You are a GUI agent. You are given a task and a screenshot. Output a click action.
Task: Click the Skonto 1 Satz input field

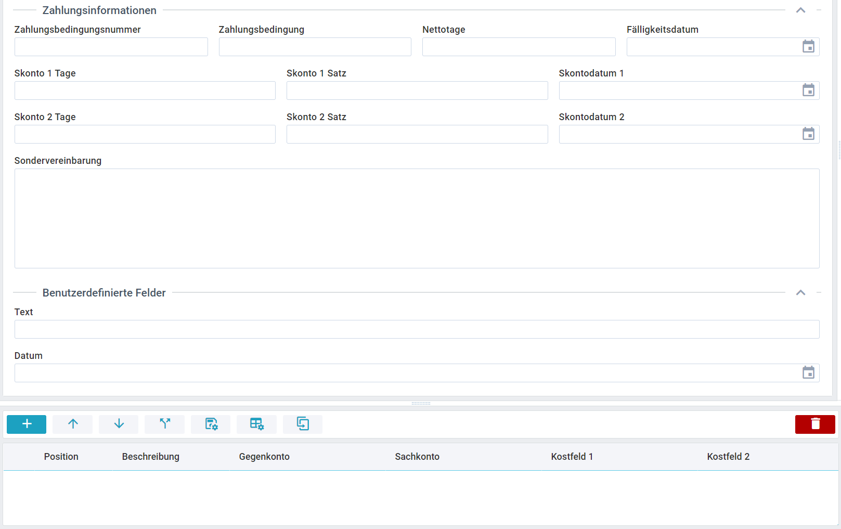point(417,91)
